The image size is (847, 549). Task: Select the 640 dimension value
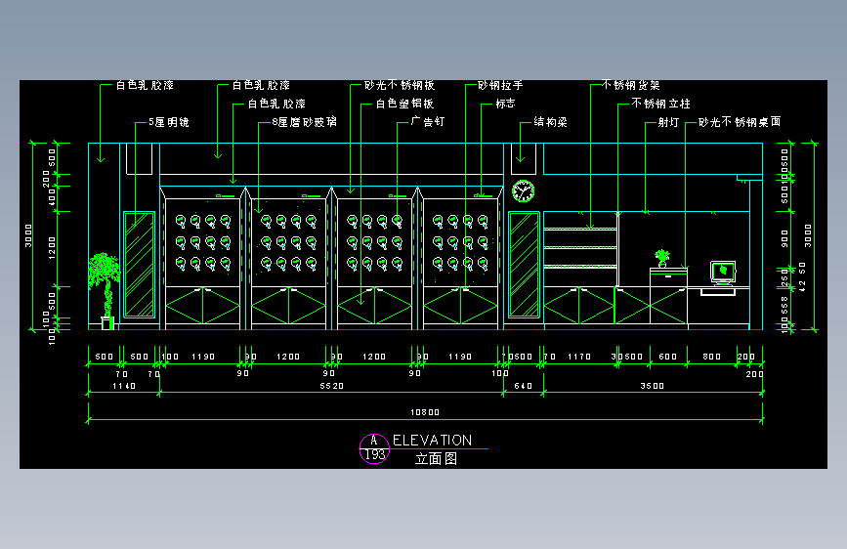[x=523, y=386]
